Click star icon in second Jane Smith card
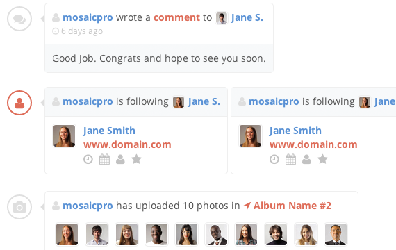396x250 pixels. tap(322, 159)
